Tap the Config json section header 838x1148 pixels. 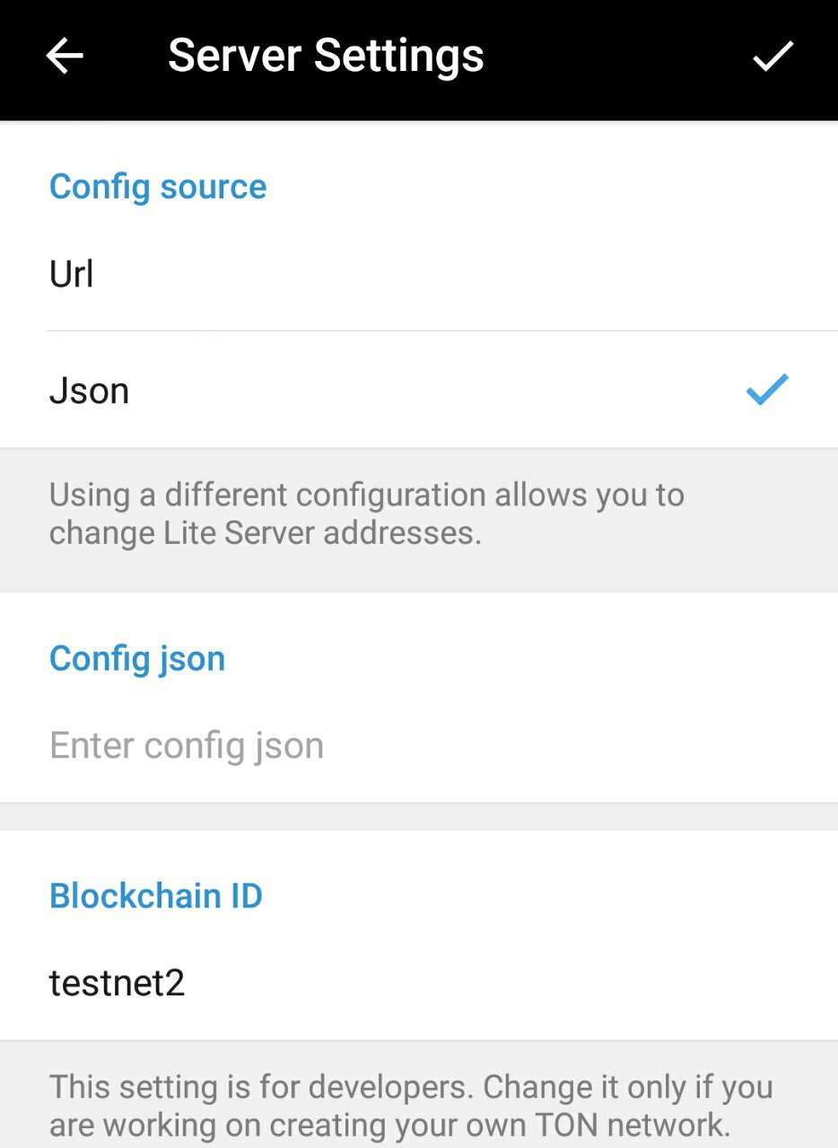(137, 659)
